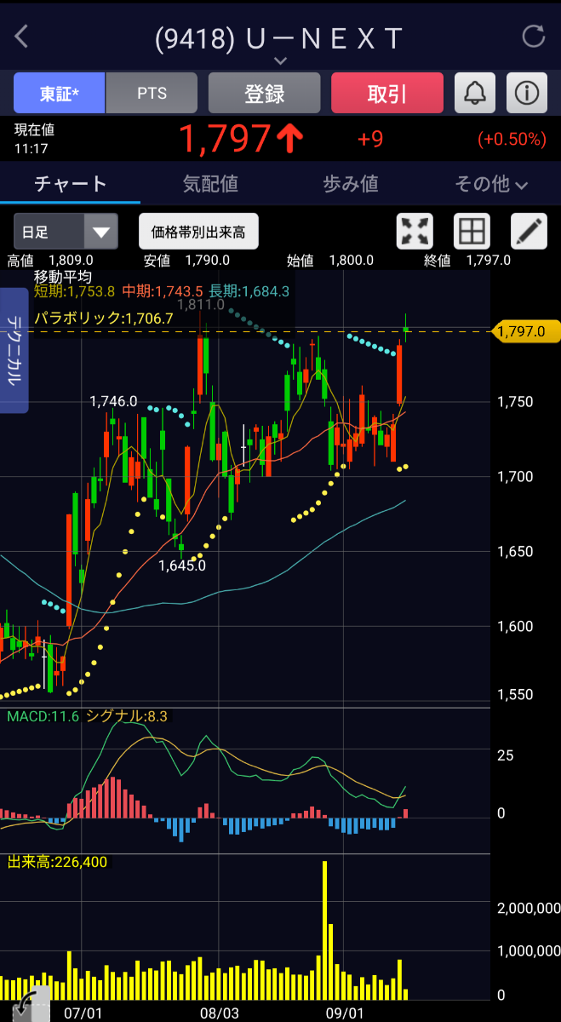This screenshot has height=1022, width=561.
Task: Tap the 出来高:226,400 volume label
Action: click(x=57, y=862)
